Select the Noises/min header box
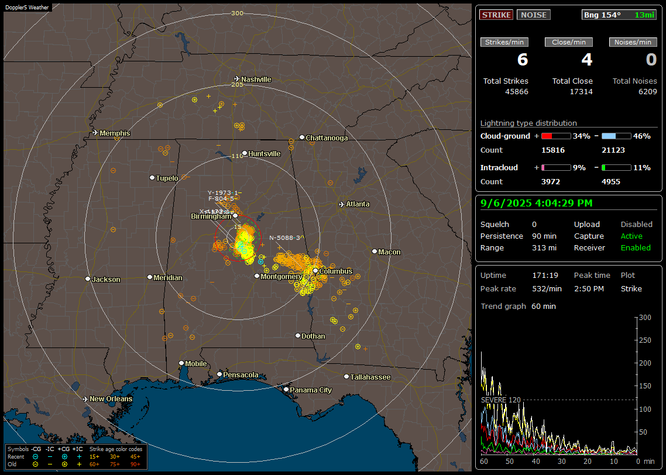The image size is (666, 475). point(633,42)
